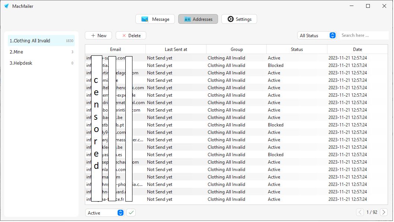Click the 1 / 92 page indicator
This screenshot has height=222, width=394.
372,212
